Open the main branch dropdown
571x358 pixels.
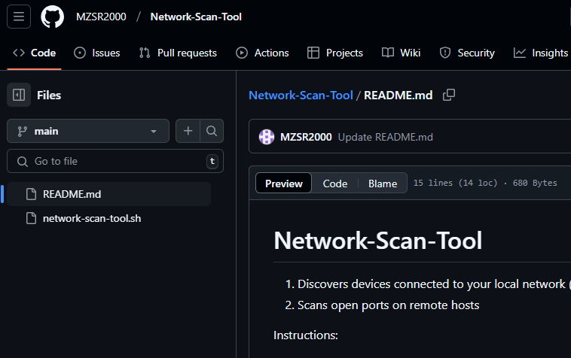pyautogui.click(x=88, y=131)
